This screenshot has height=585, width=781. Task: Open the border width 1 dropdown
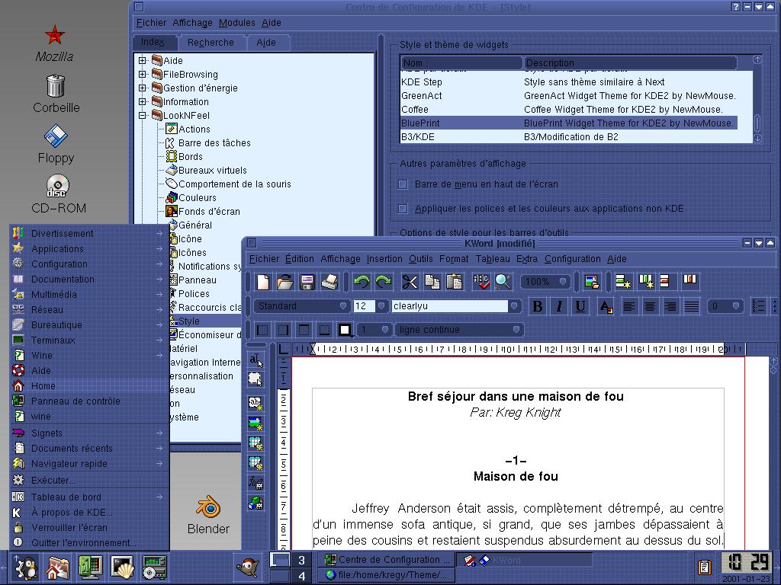click(x=374, y=330)
